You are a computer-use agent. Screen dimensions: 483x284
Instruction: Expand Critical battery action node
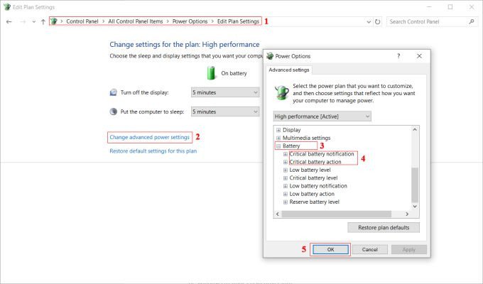[x=286, y=162]
